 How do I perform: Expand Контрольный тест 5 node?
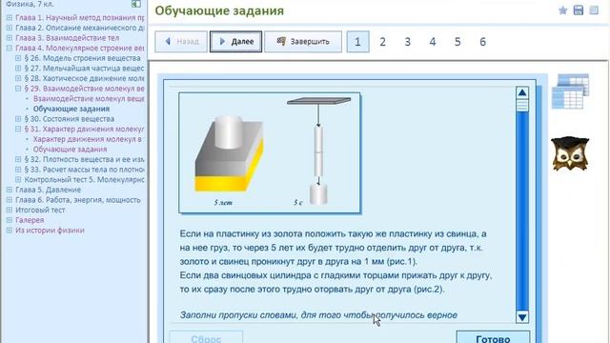pos(18,179)
